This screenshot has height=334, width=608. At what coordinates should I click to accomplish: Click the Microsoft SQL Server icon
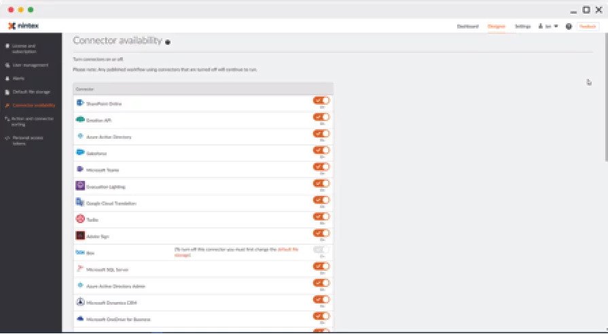tap(80, 269)
